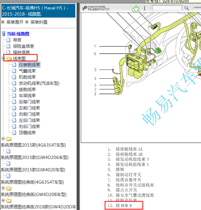The width and height of the screenshot is (201, 210).
Task: Open 系统原理图2015款(4G63S4T车型) entry
Action: pyautogui.click(x=33, y=145)
